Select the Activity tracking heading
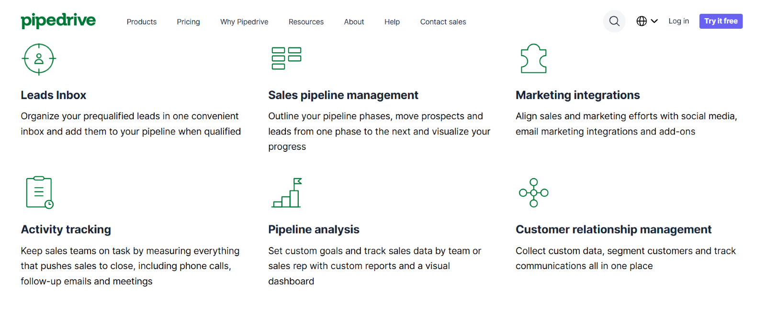 click(x=66, y=229)
